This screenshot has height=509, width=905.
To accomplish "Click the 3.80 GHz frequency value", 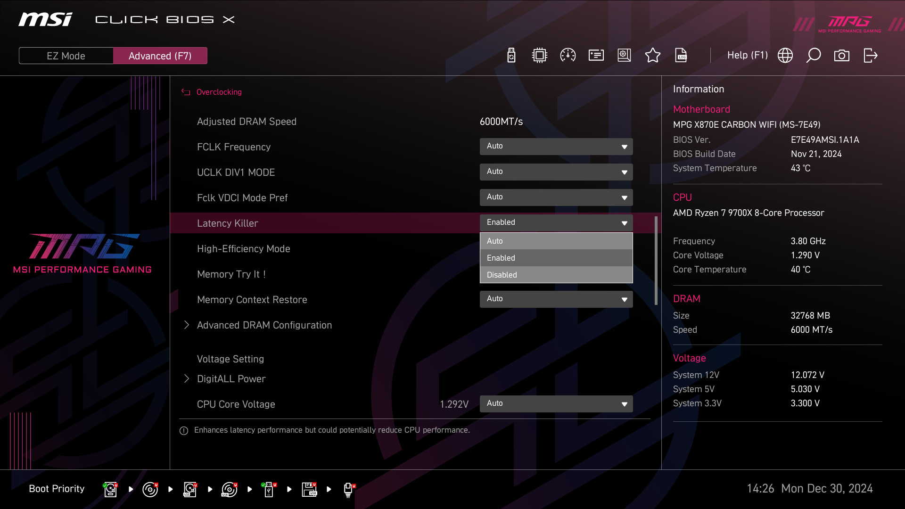I will 808,241.
